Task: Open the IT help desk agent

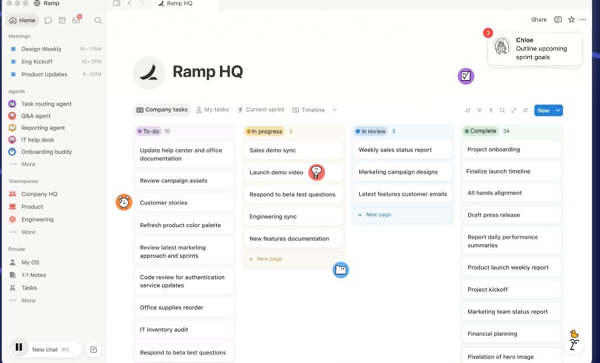Action: click(38, 140)
